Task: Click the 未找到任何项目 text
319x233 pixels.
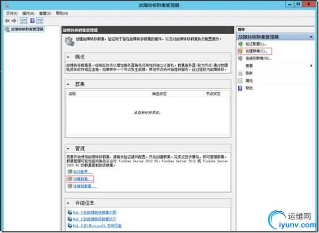Action: pos(147,113)
